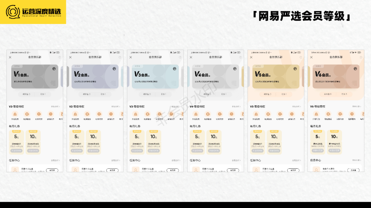Viewport: 371px width, 208px height.
Task: Open help icon on V1 member screen
Action: tap(60, 57)
